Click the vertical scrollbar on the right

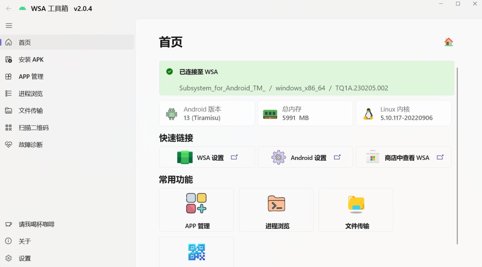[x=457, y=156]
